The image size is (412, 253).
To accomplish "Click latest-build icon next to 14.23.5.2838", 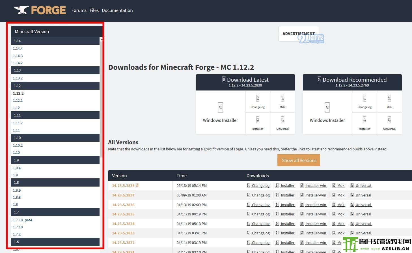I will (137, 185).
